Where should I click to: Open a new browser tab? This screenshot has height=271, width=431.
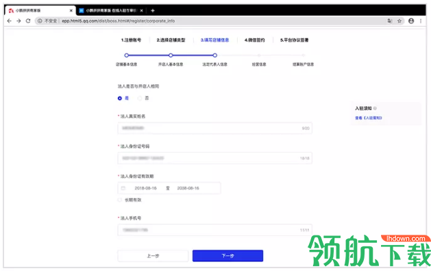click(153, 10)
